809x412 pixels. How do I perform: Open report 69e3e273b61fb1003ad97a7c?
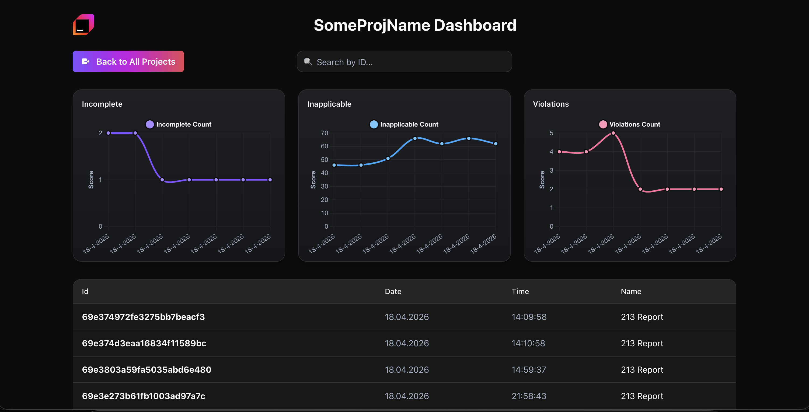(144, 396)
